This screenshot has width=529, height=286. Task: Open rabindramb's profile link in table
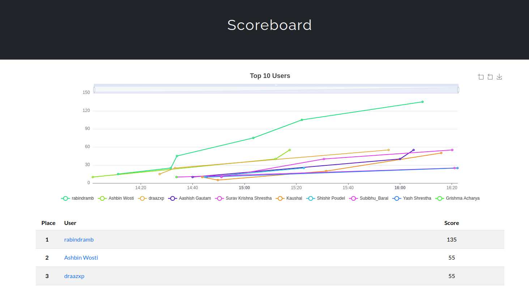tap(79, 239)
